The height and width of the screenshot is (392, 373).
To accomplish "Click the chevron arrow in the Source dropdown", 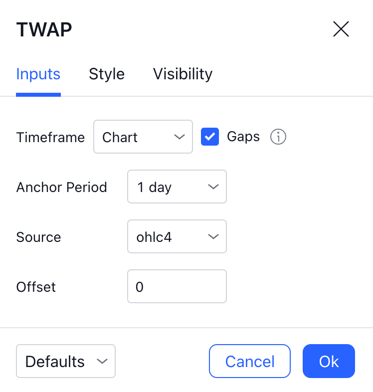I will (x=213, y=237).
